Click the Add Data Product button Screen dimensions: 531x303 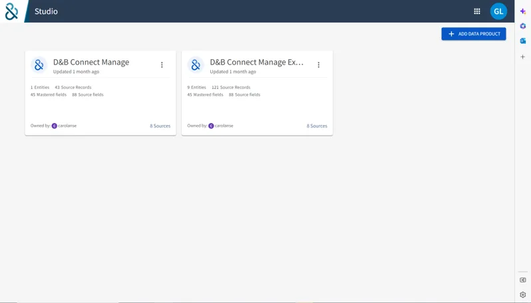pyautogui.click(x=473, y=34)
